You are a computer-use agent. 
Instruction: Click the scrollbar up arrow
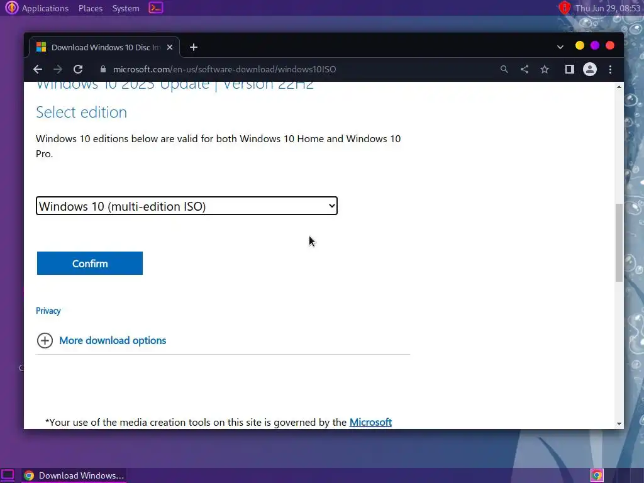(619, 87)
